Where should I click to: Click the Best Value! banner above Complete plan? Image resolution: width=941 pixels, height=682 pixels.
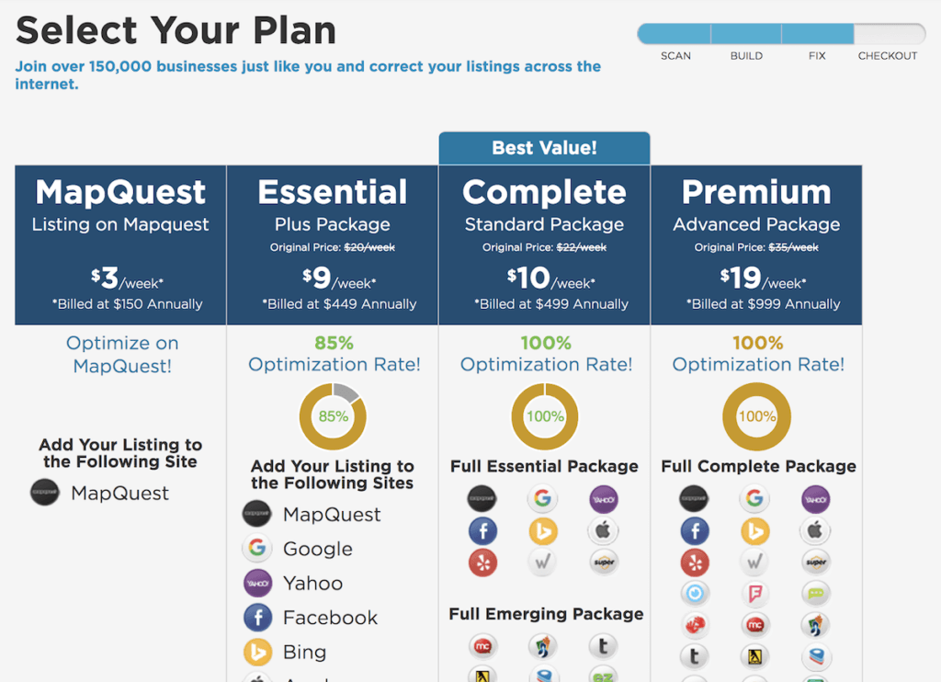[x=544, y=147]
